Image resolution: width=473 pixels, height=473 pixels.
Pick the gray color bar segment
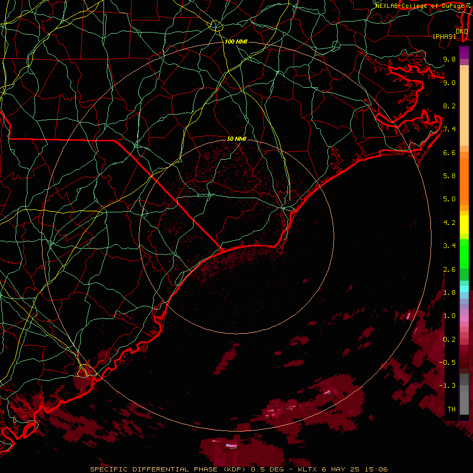[464, 403]
